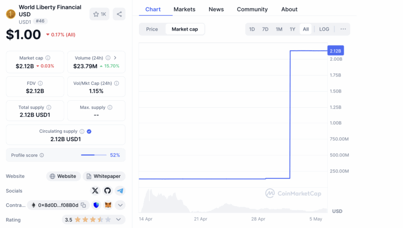Click the 52% profile score value
Viewport: 403px width, 228px height.
(x=115, y=155)
